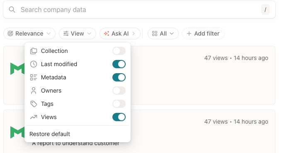Turn off the Last modified toggle
This screenshot has height=153, width=282.
[x=119, y=64]
